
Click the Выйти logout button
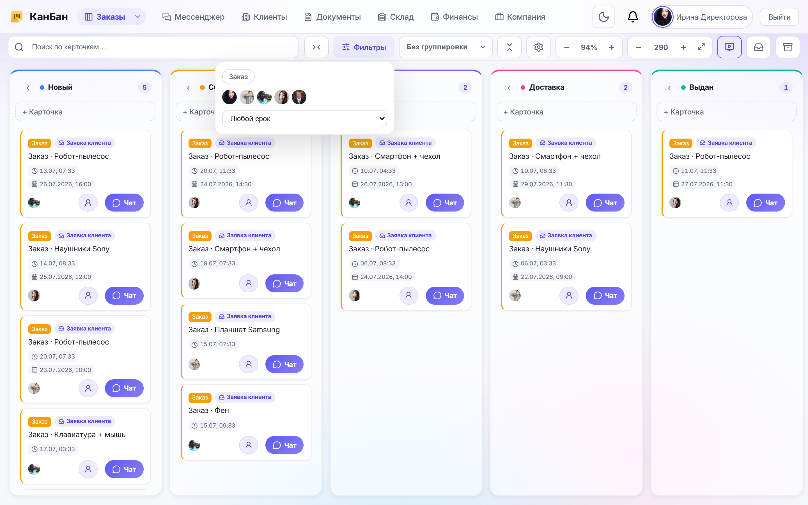(779, 17)
